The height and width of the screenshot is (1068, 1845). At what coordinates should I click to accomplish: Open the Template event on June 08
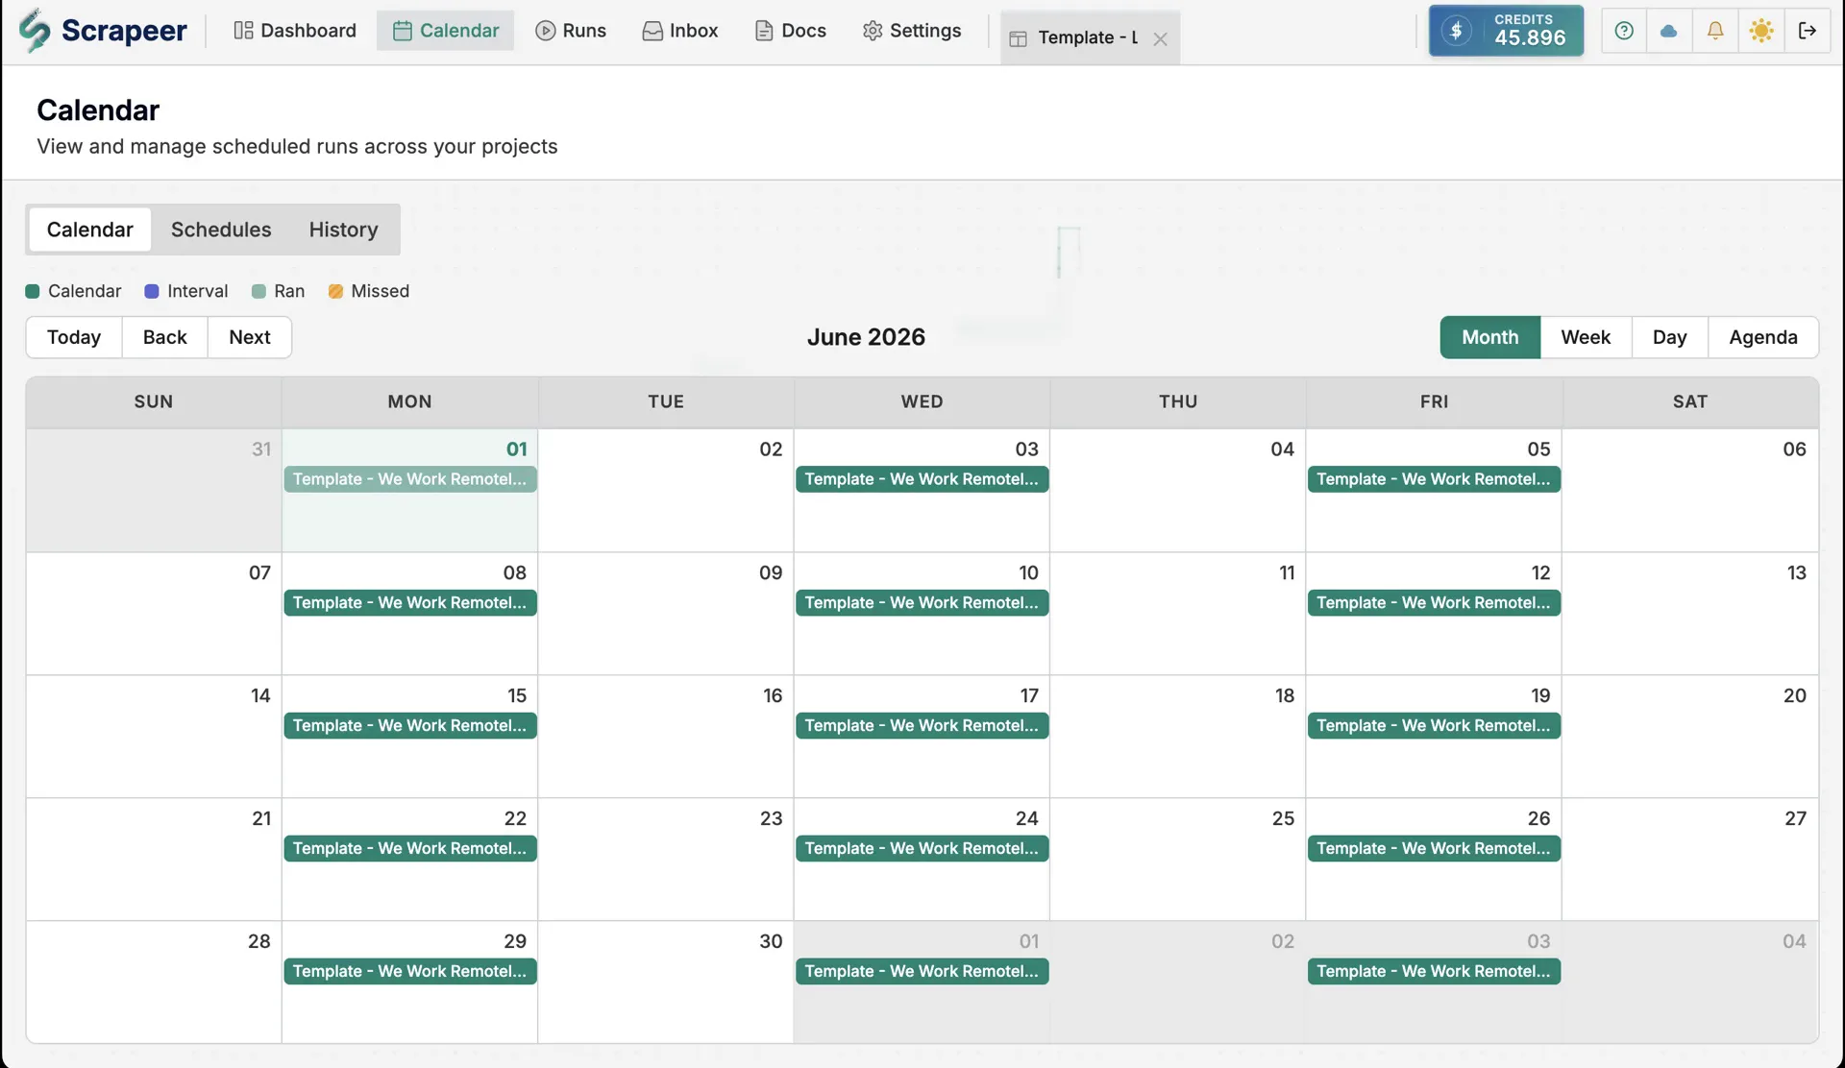410,602
